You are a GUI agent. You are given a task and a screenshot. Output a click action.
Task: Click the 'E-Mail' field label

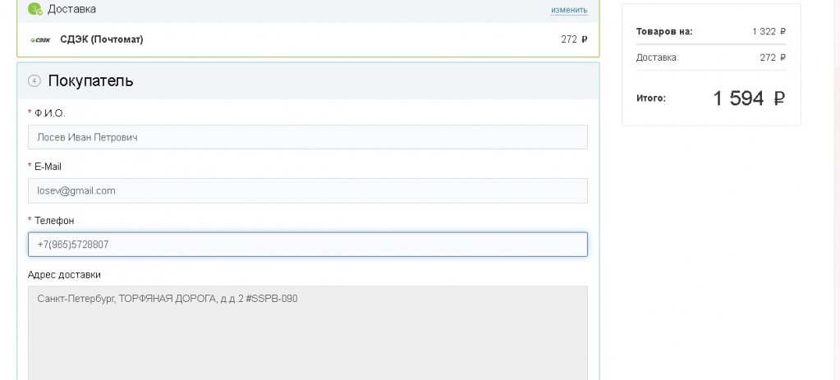47,167
